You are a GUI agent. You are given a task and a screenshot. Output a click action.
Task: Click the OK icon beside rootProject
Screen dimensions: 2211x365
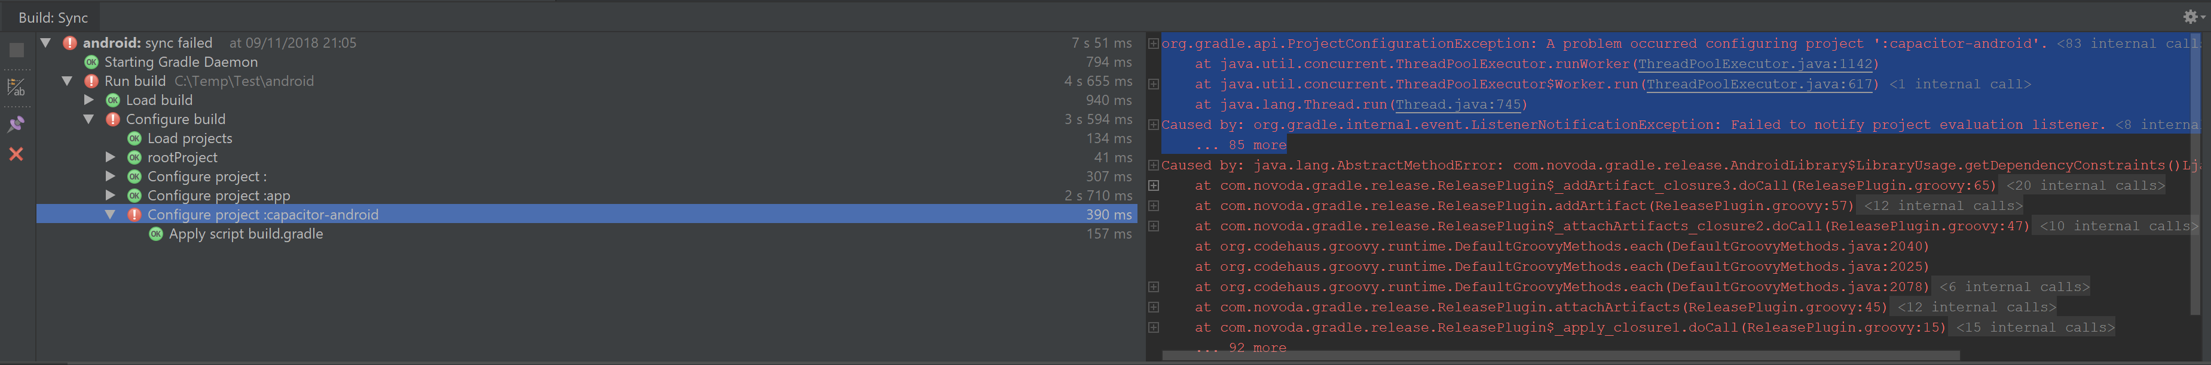click(134, 157)
